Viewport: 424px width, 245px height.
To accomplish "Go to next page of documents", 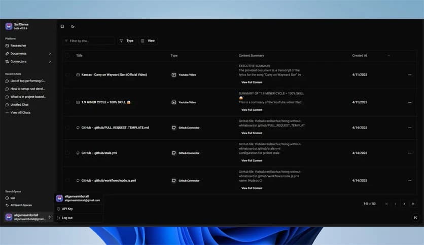I will (404, 203).
